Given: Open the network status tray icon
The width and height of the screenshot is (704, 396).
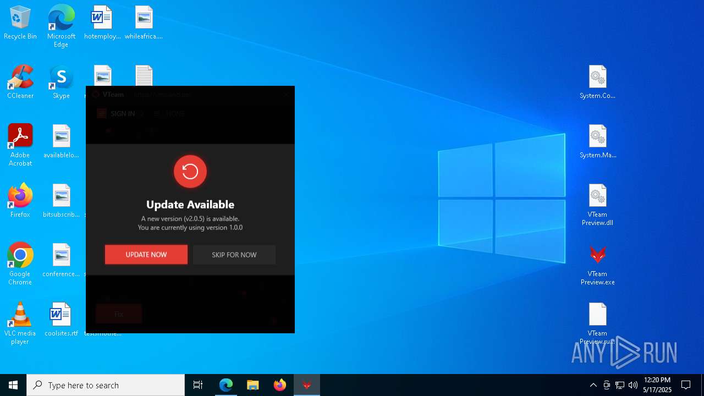Looking at the screenshot, I should [620, 385].
